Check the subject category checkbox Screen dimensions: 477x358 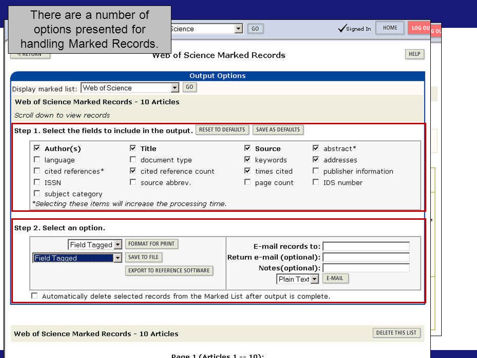37,193
